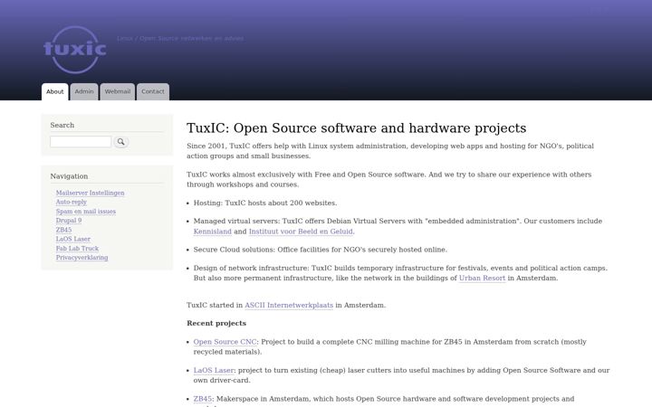Open the Mailserver Instellingen navigation link
This screenshot has width=652, height=407.
click(x=91, y=193)
